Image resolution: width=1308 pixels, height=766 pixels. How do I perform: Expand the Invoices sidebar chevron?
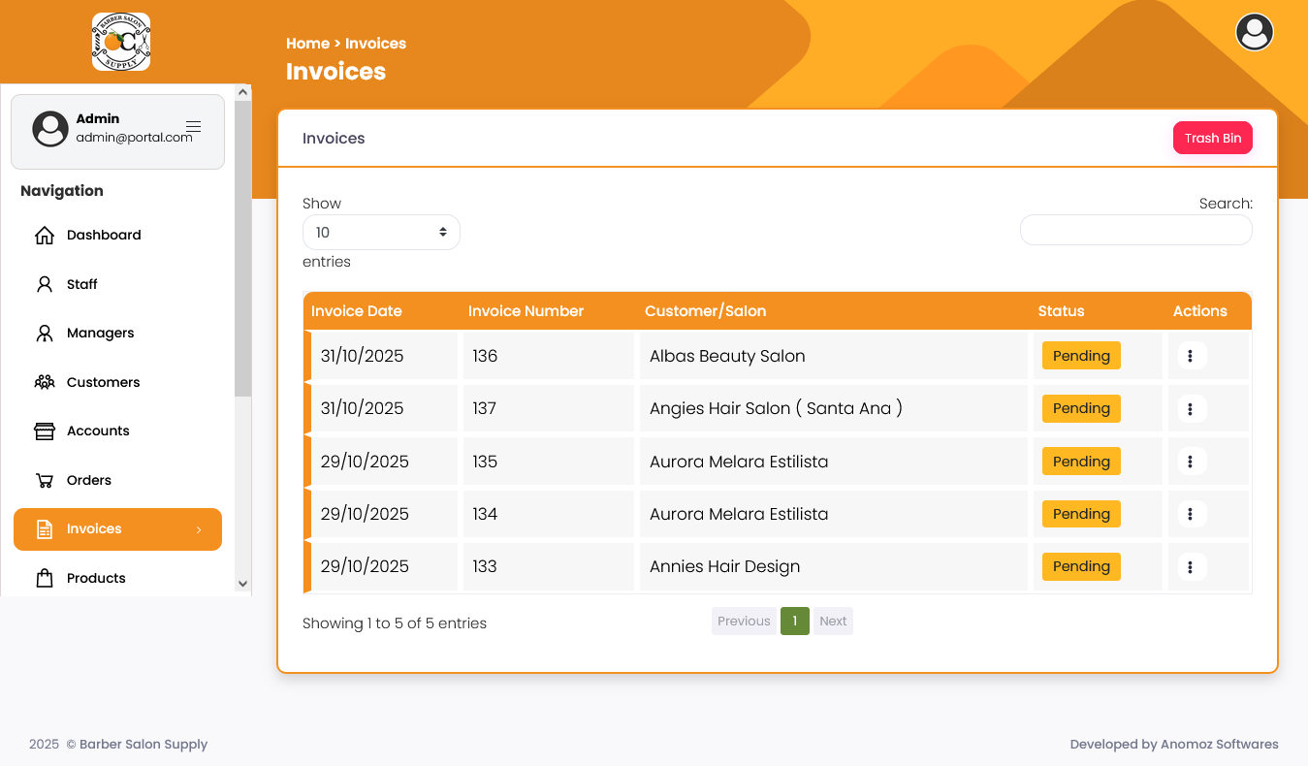pos(199,530)
